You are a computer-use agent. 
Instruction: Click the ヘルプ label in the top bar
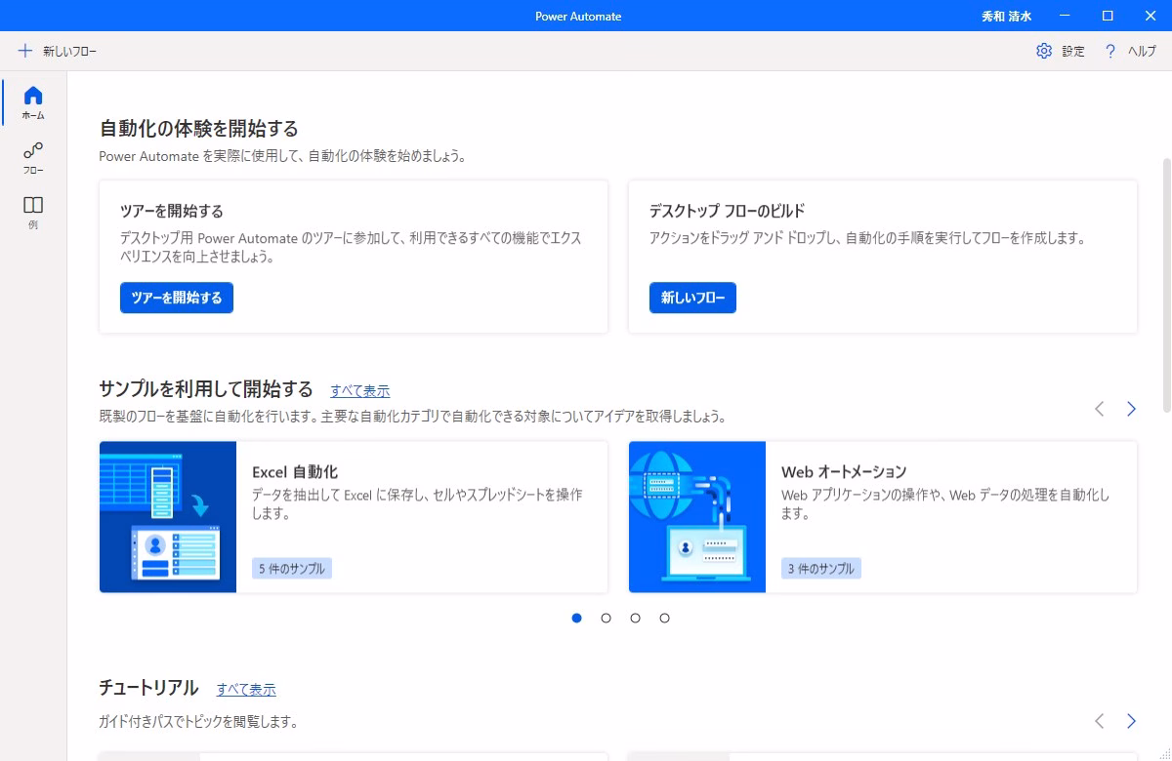click(x=1142, y=52)
